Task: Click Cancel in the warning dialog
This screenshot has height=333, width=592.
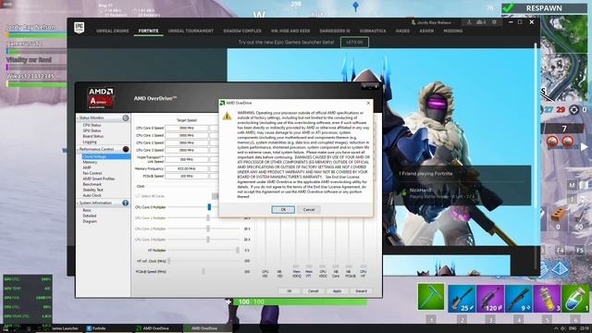Action: [x=309, y=210]
